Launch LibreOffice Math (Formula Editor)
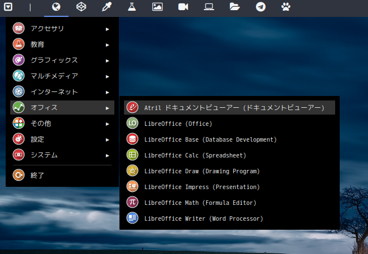This screenshot has width=368, height=254. point(229,202)
